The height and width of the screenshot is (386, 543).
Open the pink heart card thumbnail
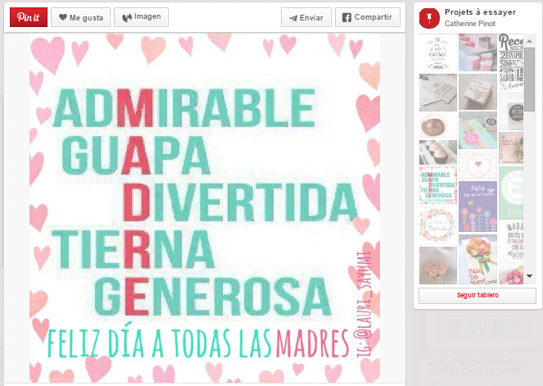477,164
